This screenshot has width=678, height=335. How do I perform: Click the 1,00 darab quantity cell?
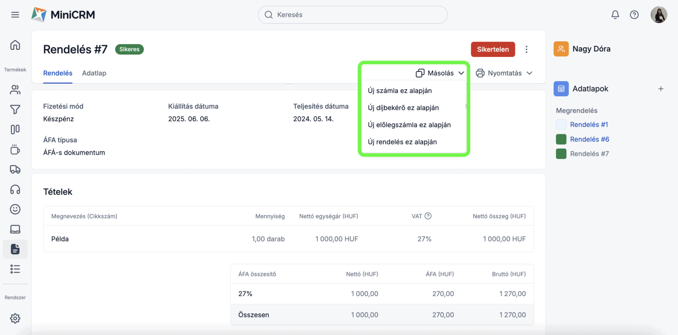pos(268,239)
